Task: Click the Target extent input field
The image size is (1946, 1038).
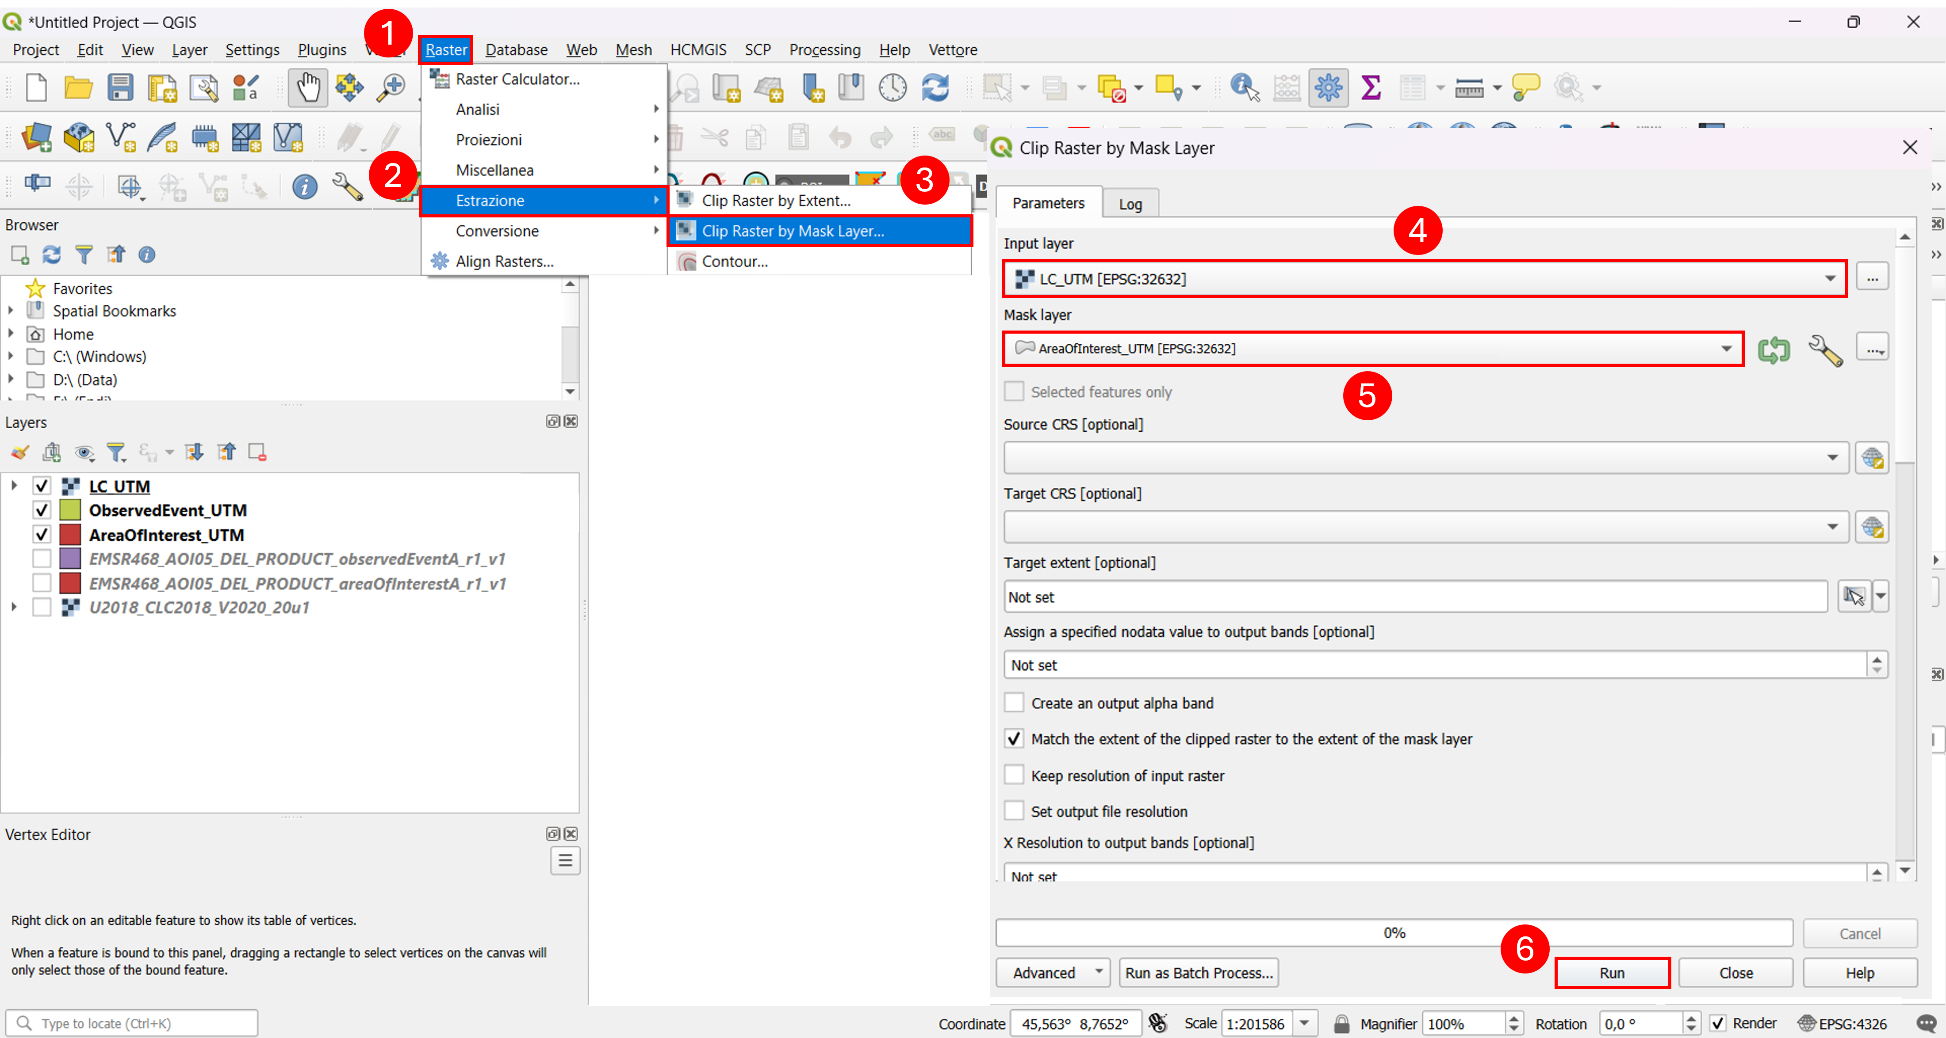Action: (x=1416, y=597)
